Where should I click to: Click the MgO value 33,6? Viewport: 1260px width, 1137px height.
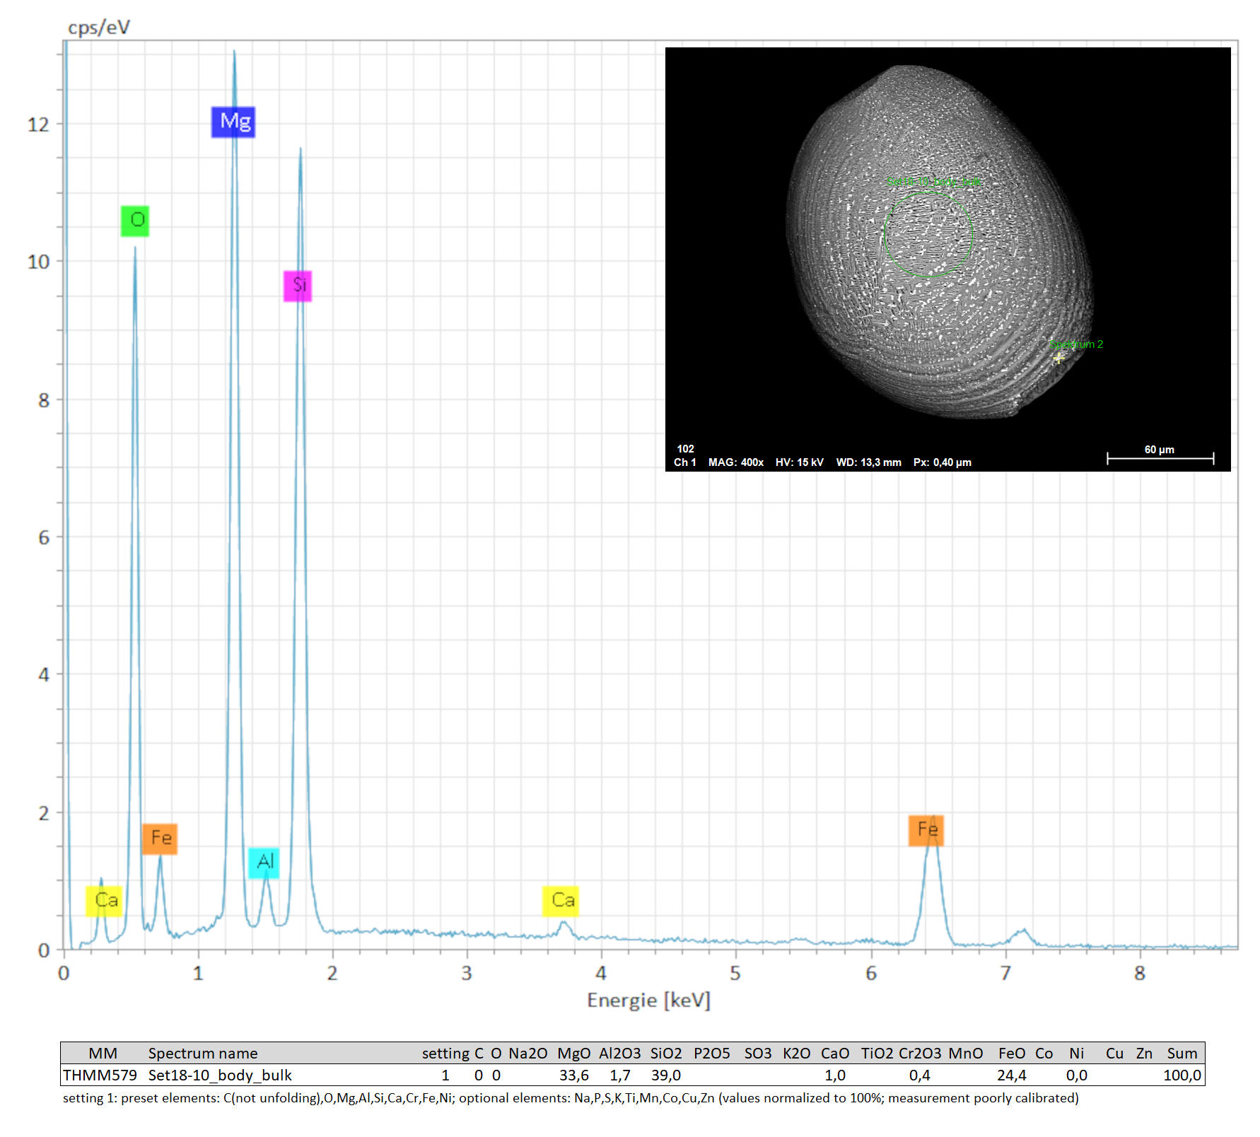[x=573, y=1075]
